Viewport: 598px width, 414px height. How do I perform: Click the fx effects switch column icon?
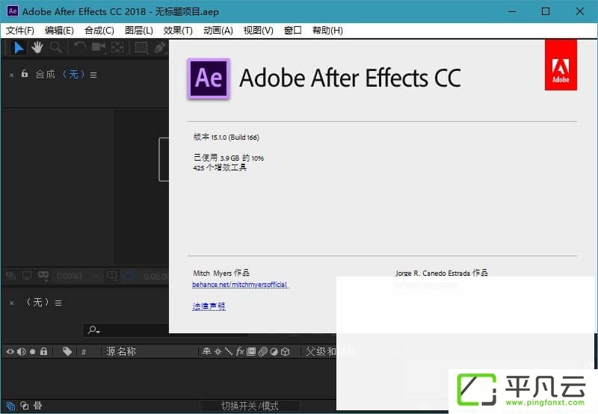click(x=240, y=351)
